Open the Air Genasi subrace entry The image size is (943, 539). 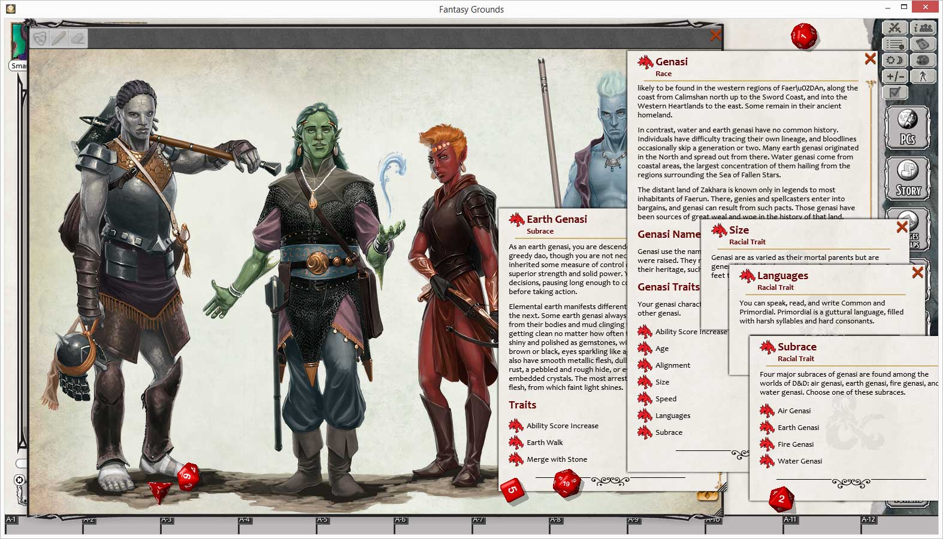[x=793, y=411]
